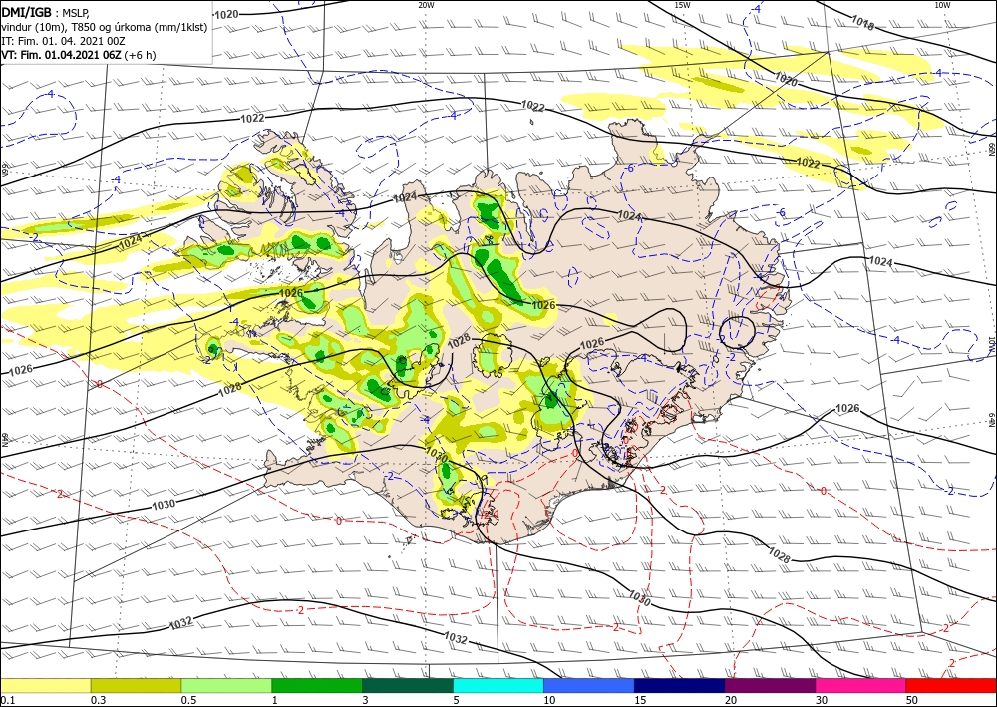The image size is (997, 707).
Task: Click the legend value '30'
Action: point(822,700)
